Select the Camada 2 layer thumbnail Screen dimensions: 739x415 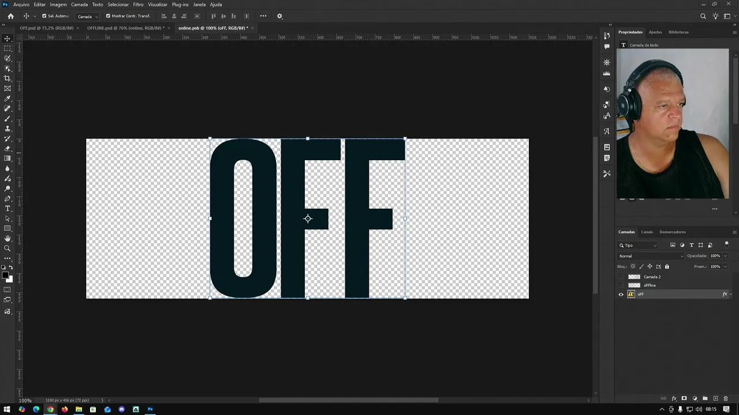click(634, 277)
